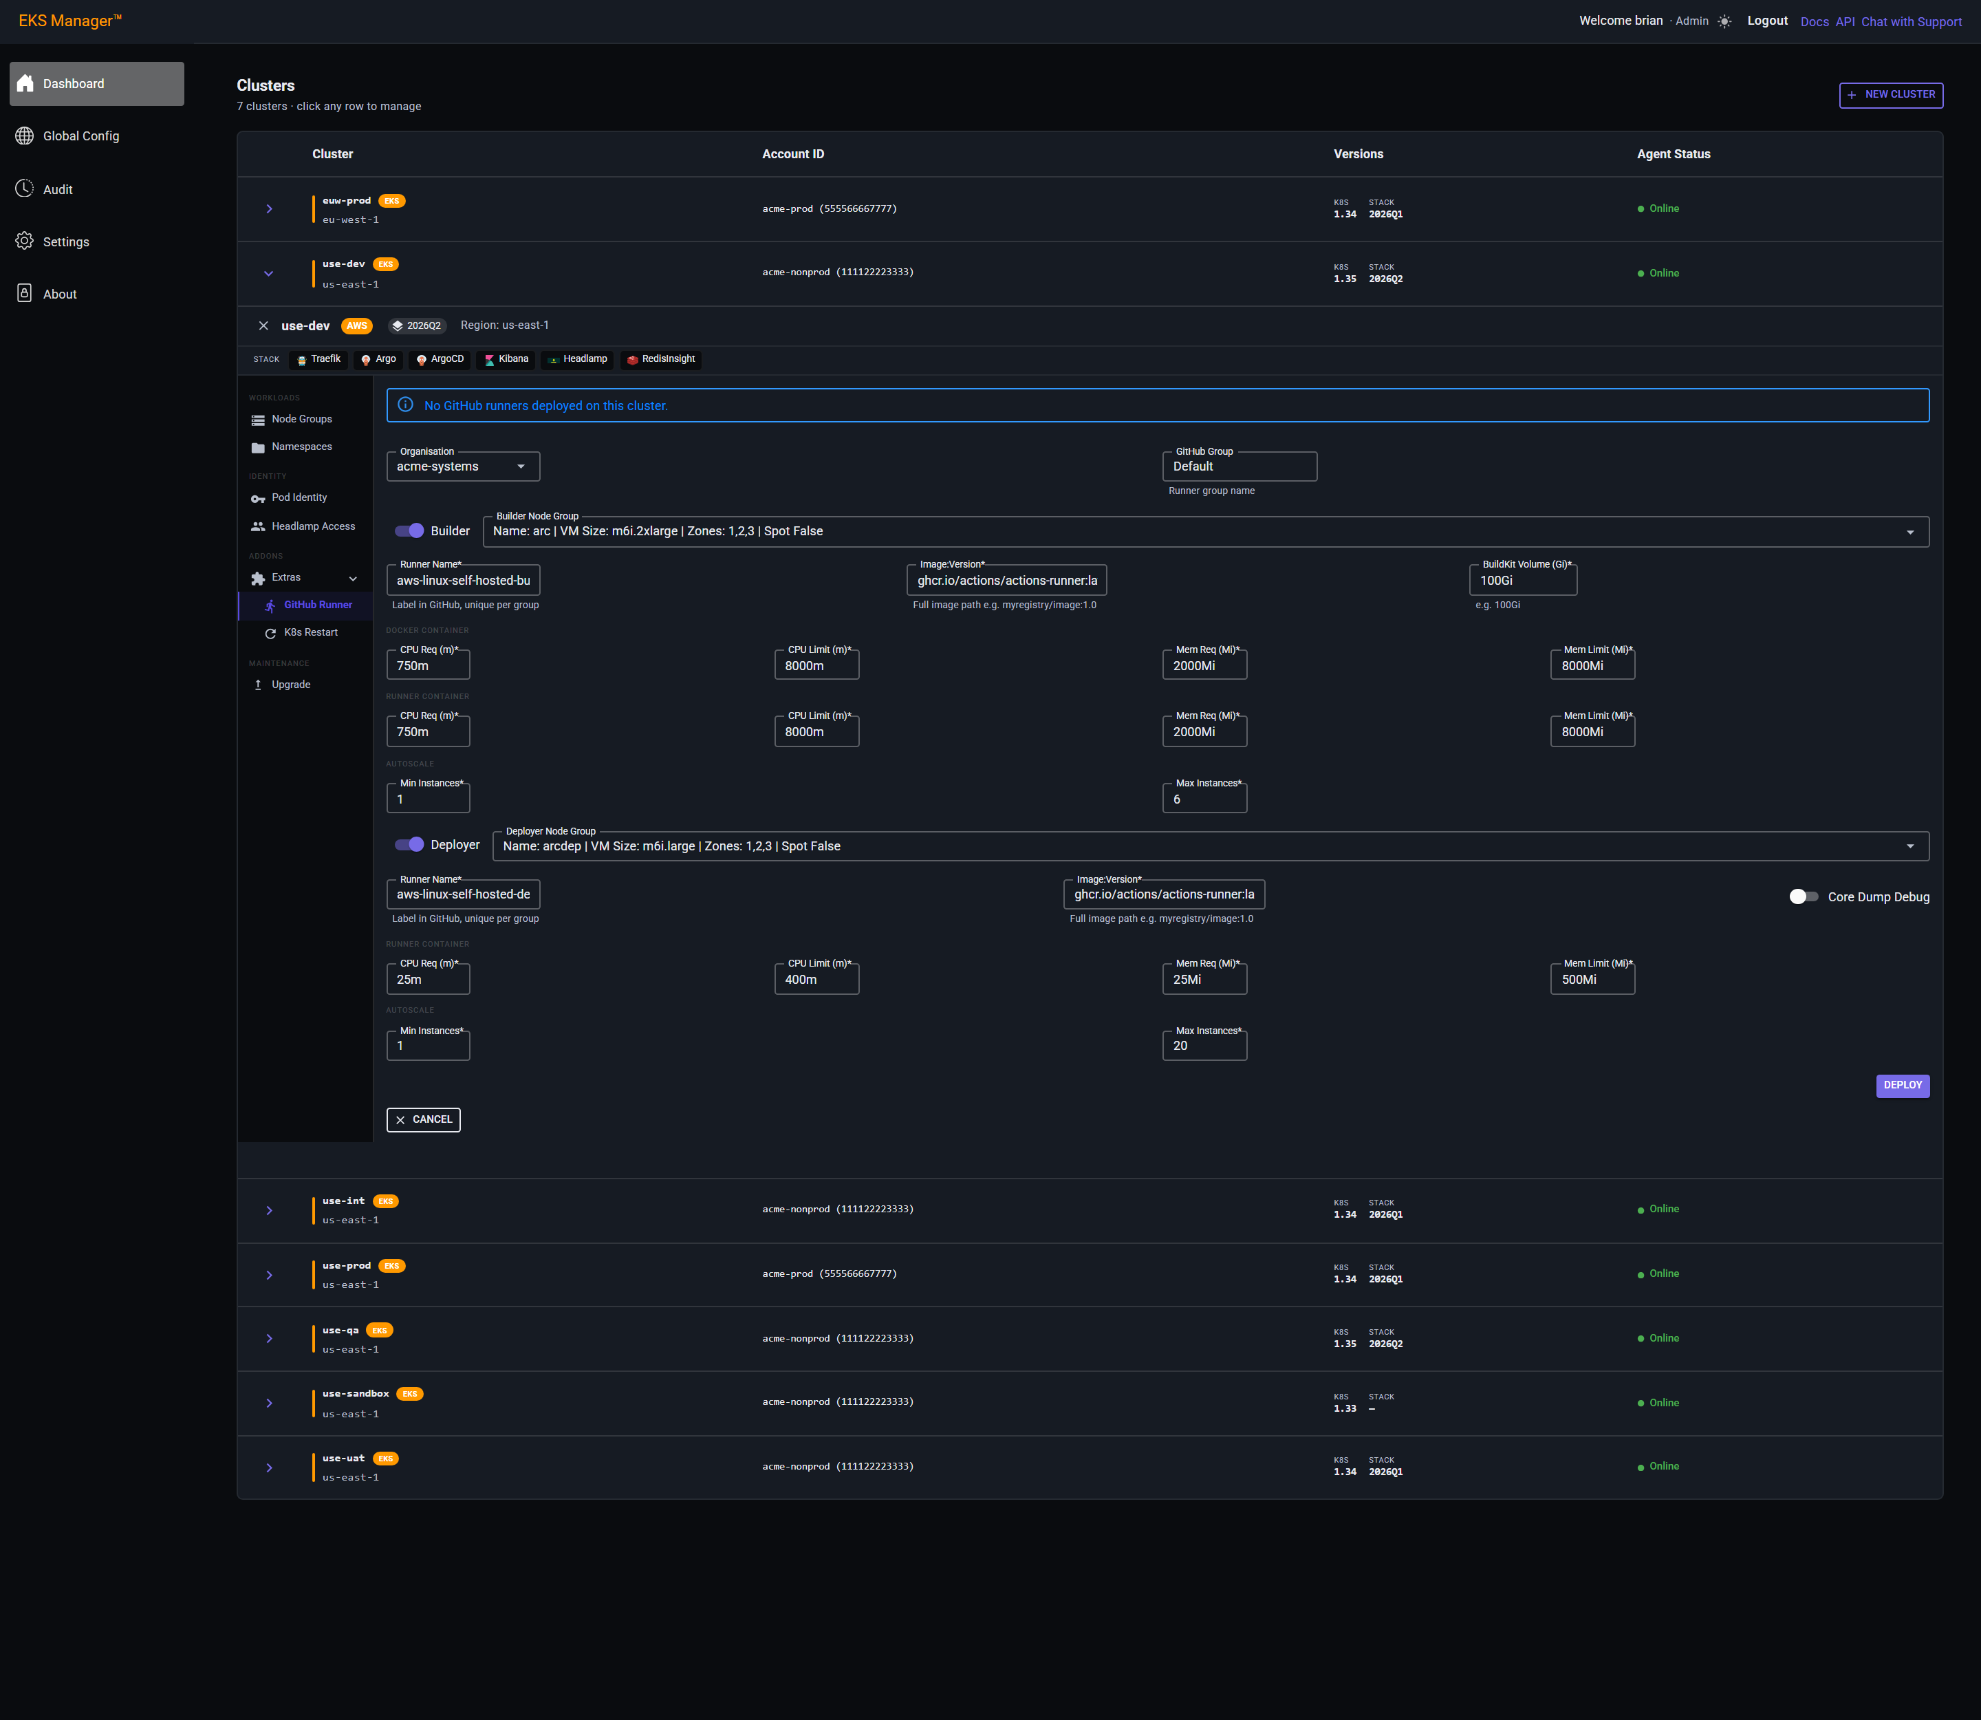1981x1720 pixels.
Task: Open the Docs link
Action: (x=1814, y=21)
